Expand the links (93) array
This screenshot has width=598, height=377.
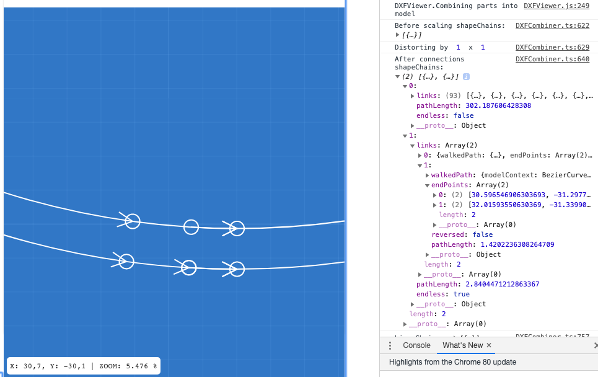click(412, 95)
